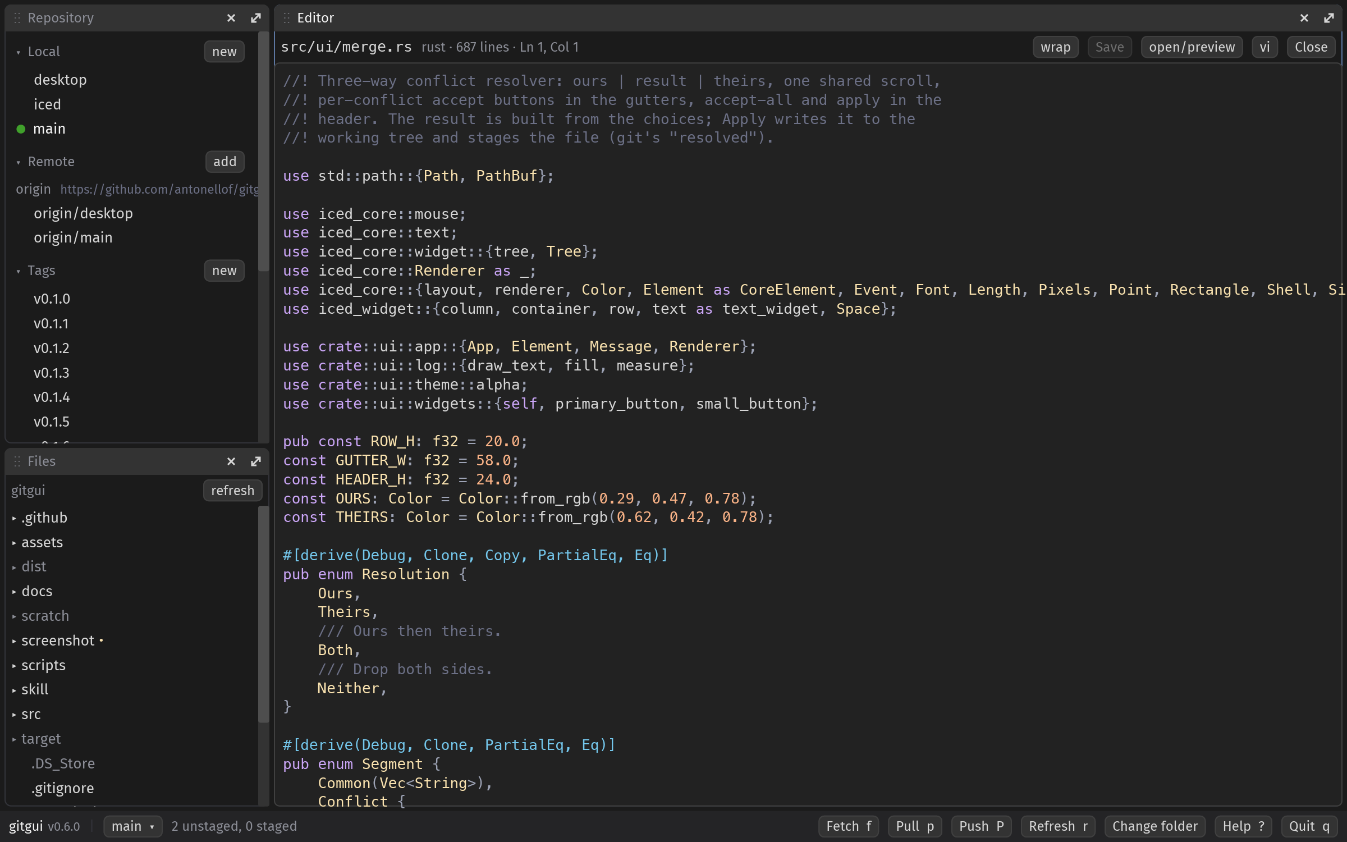Click '2 unstaged, 0 staged' status text

click(x=234, y=826)
